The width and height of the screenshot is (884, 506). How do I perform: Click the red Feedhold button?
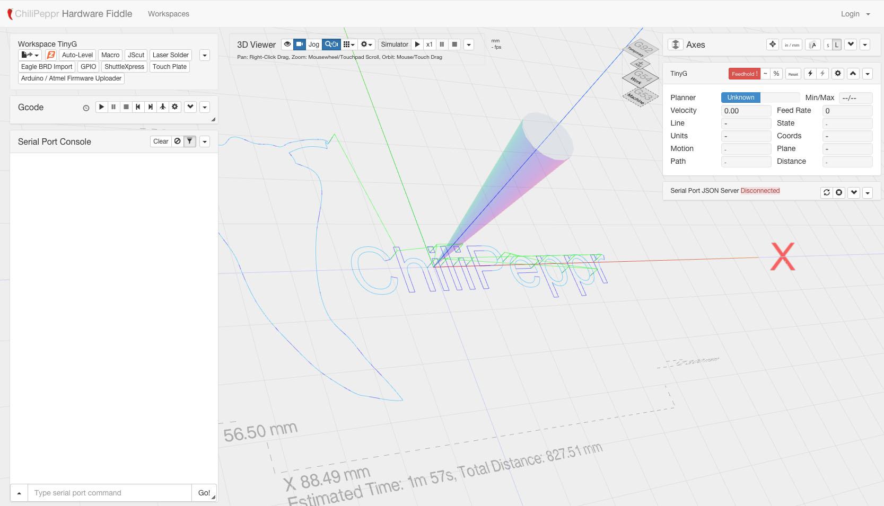[x=745, y=74]
